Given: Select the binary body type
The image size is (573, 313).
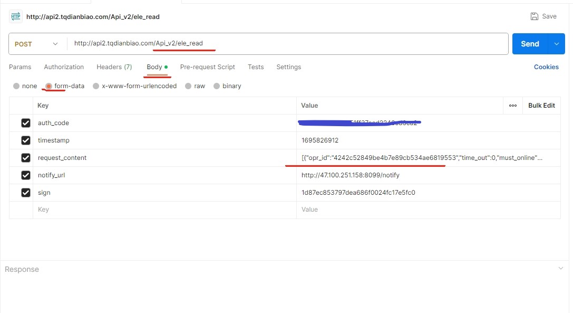Looking at the screenshot, I should click(217, 86).
